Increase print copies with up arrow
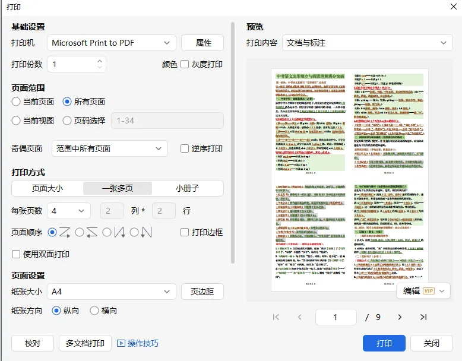Image resolution: width=462 pixels, height=361 pixels. (x=100, y=61)
